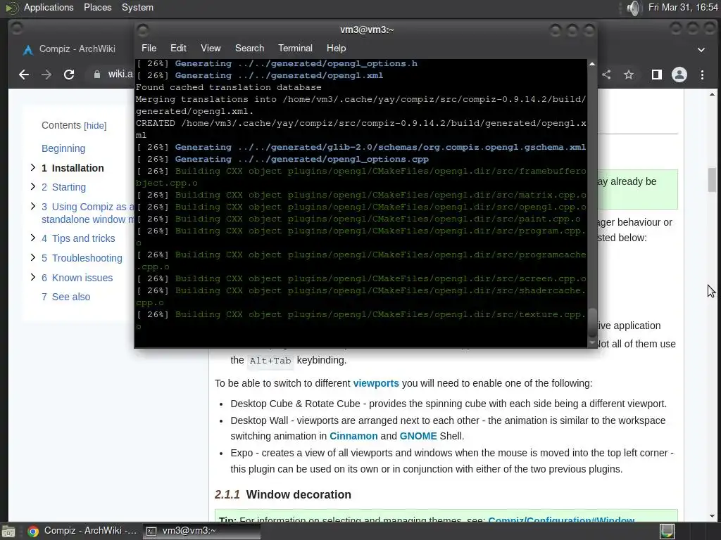The width and height of the screenshot is (721, 540).
Task: Switch to vm3@vm3 taskbar button
Action: 201,531
